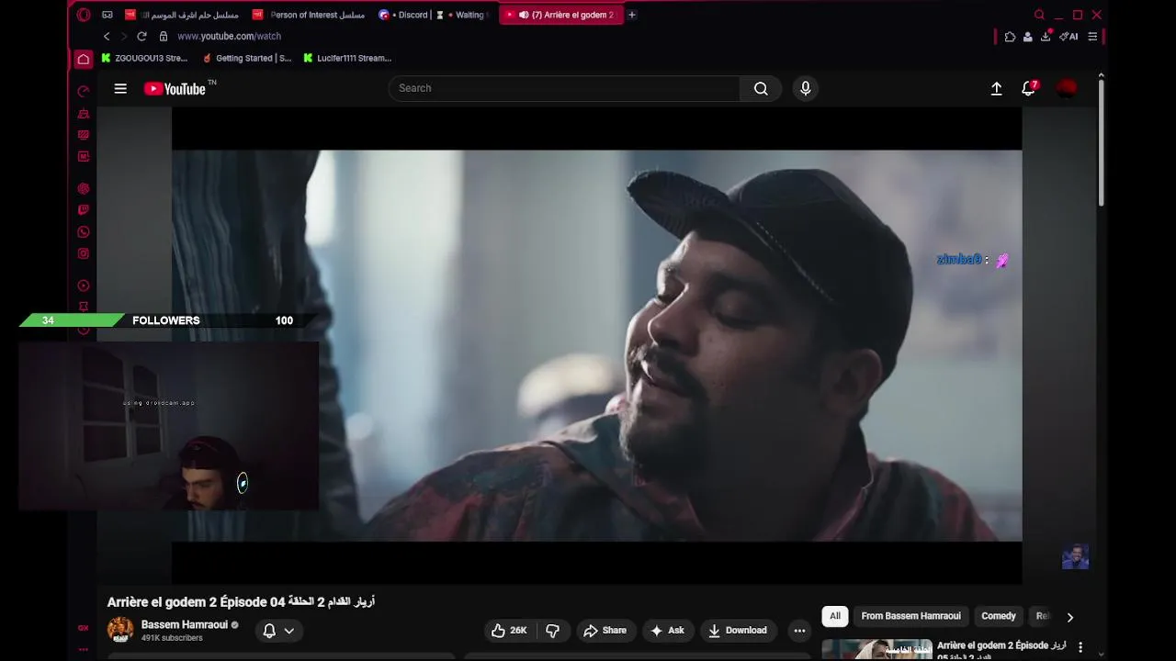Click the YouTube create upload icon

point(996,88)
